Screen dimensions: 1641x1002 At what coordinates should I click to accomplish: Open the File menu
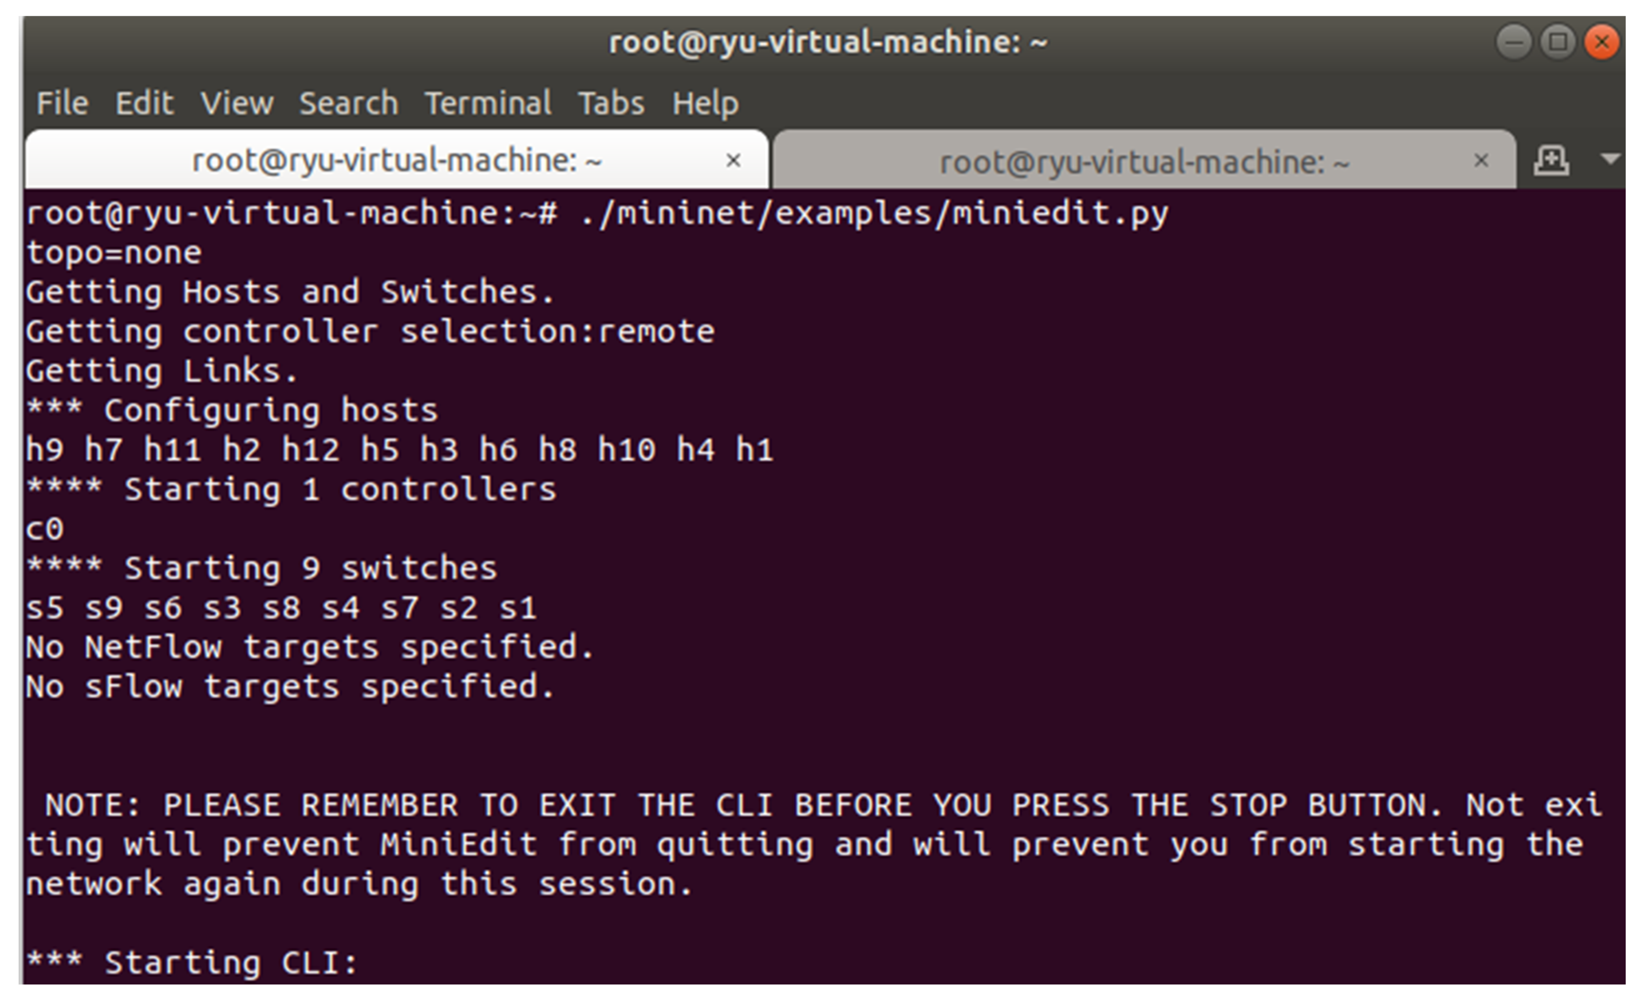(62, 103)
